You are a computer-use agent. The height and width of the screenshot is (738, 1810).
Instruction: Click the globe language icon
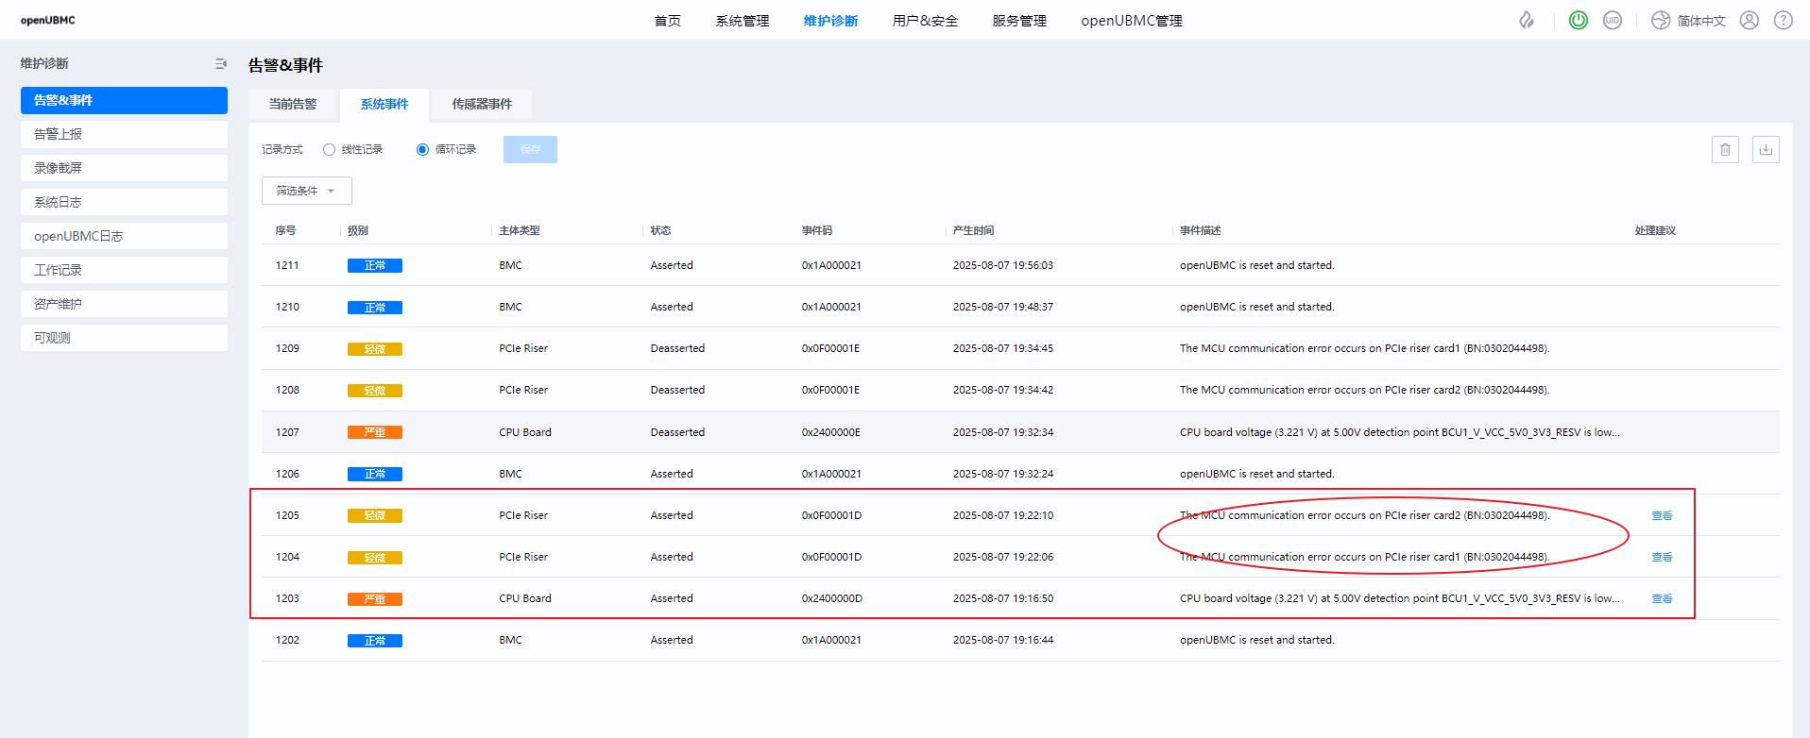pos(1661,20)
